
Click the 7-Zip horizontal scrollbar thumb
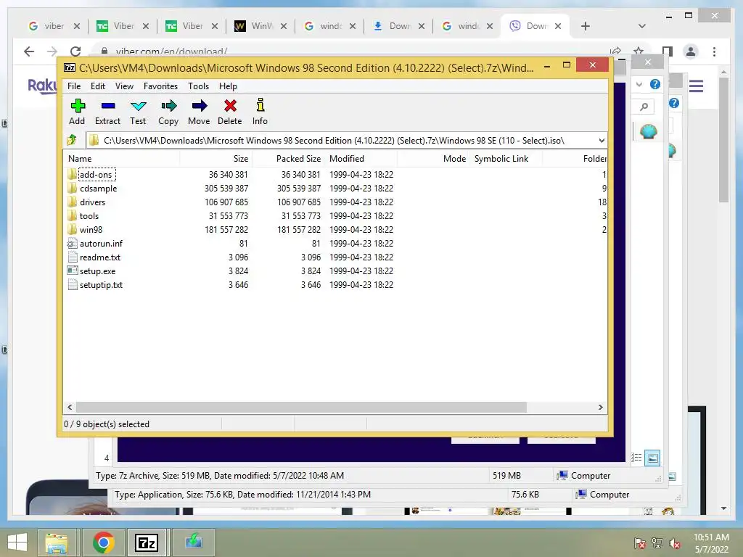click(301, 408)
